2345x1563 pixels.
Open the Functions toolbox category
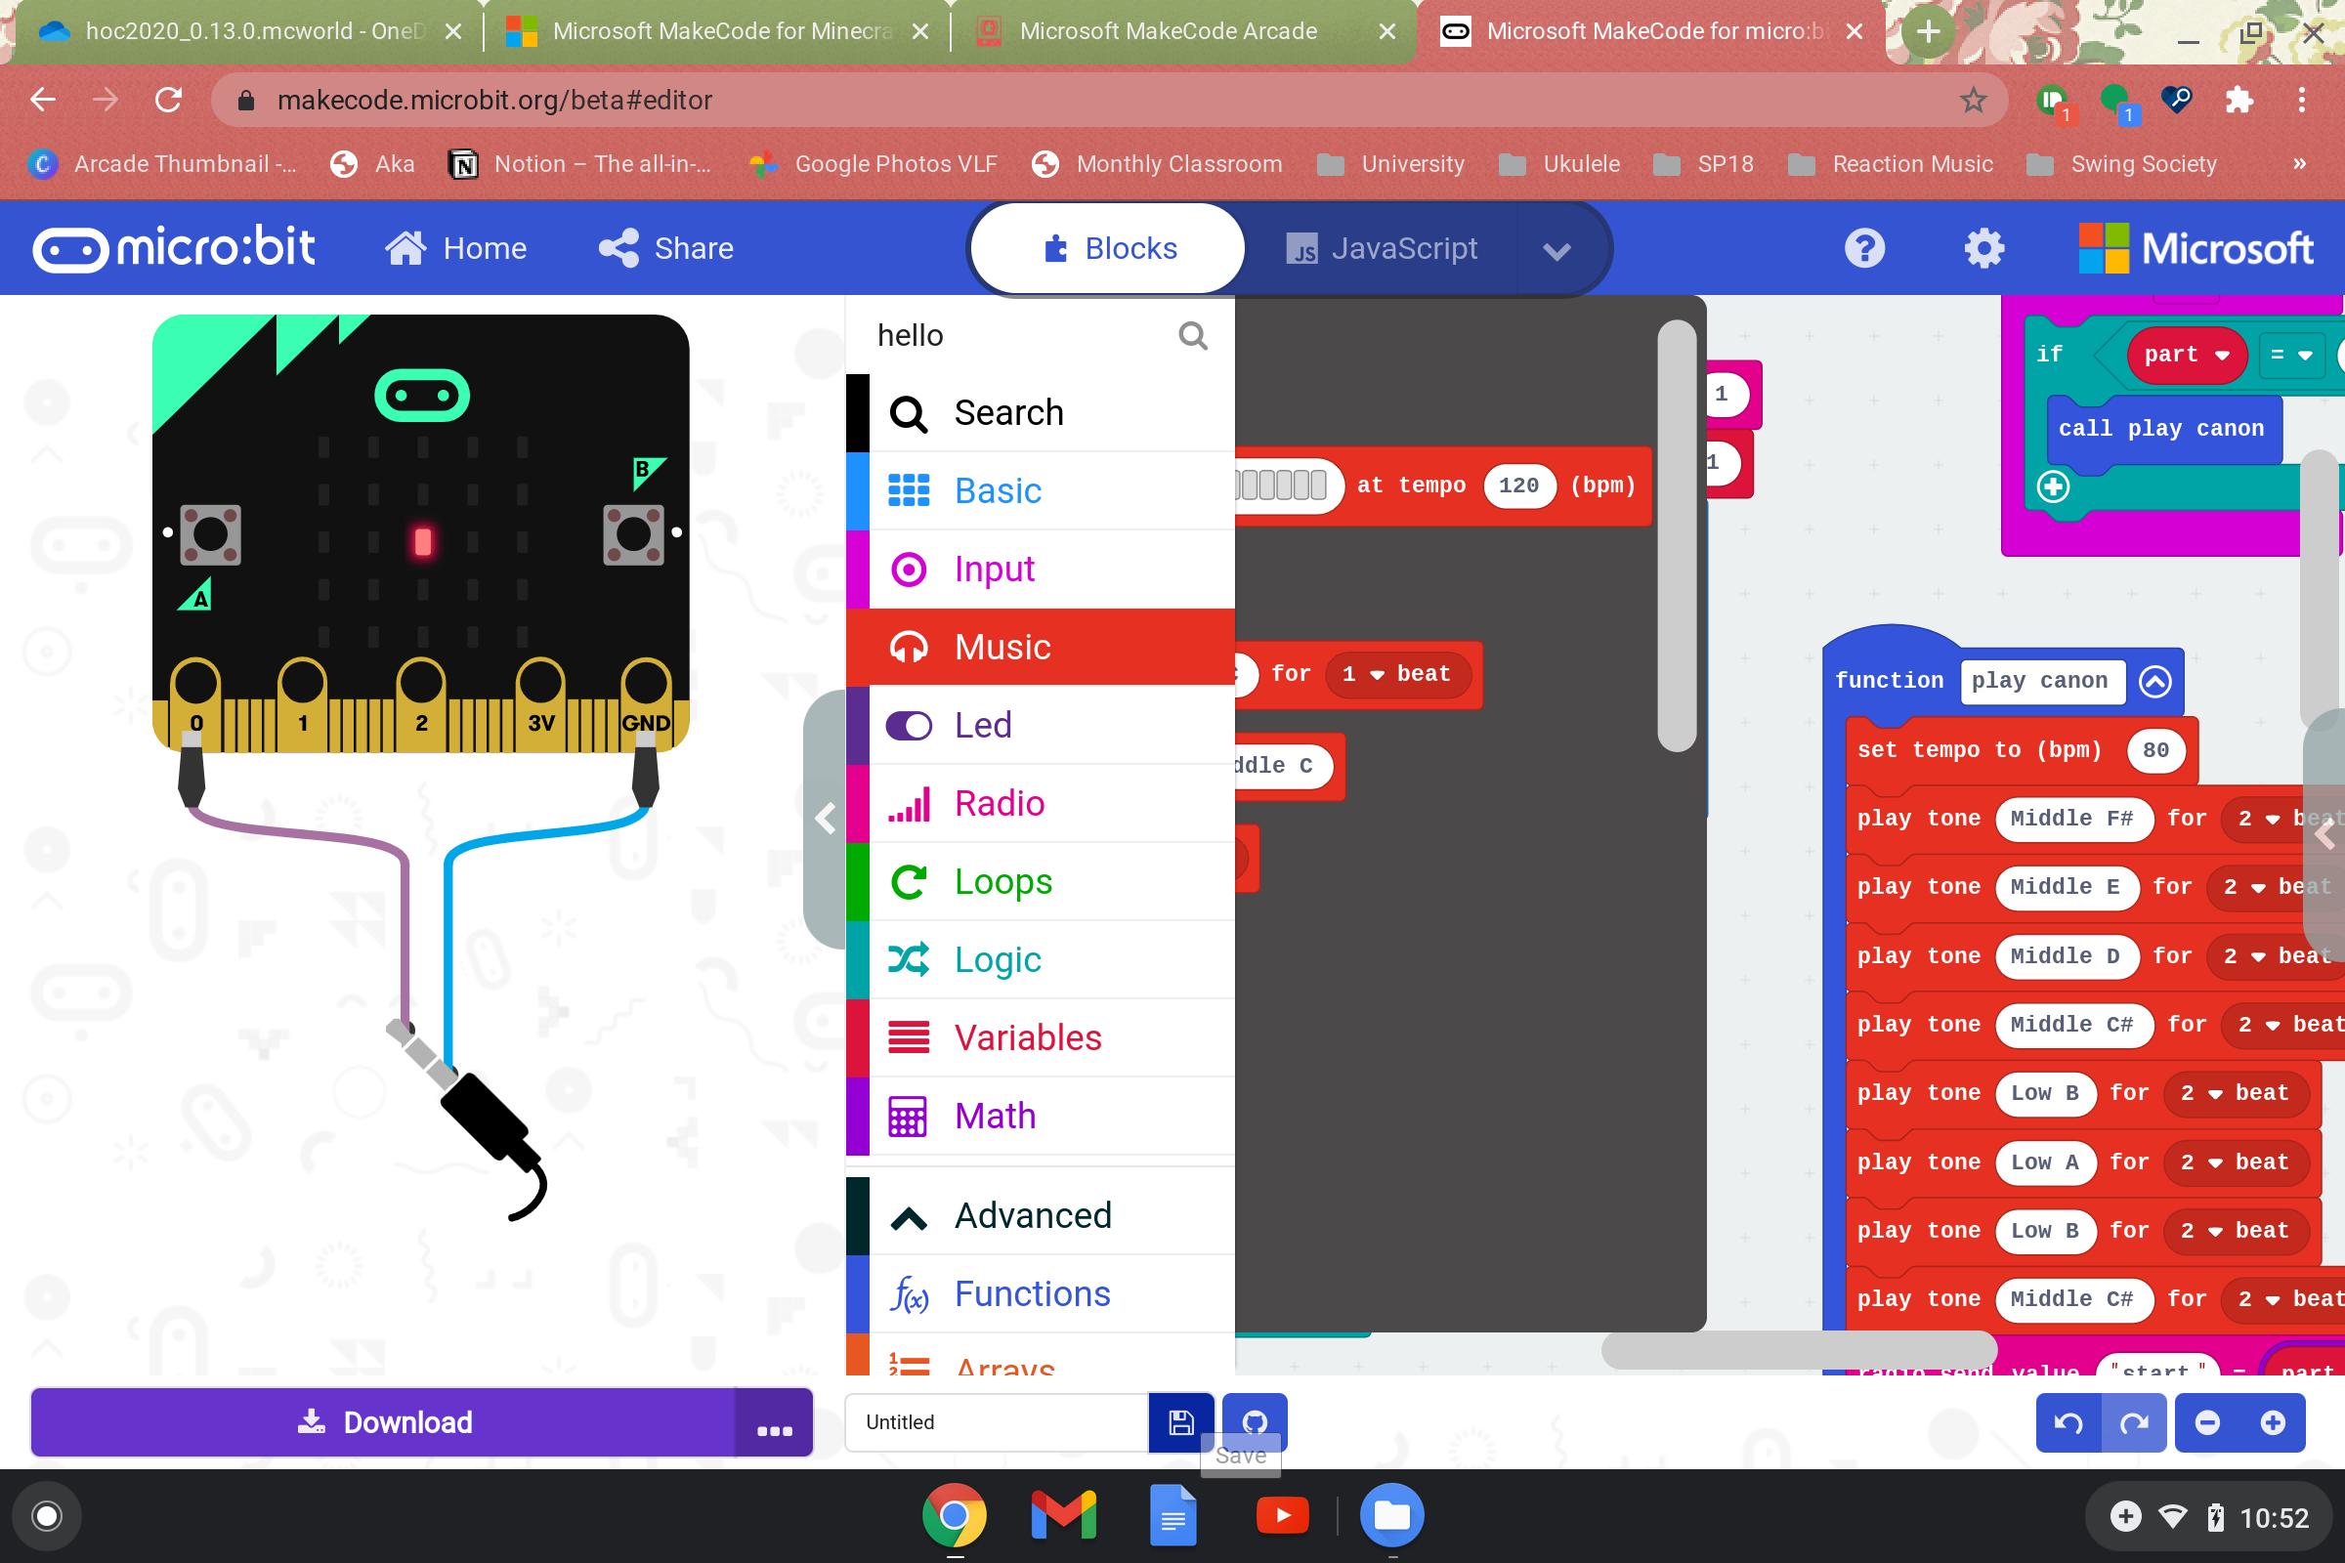point(1040,1293)
